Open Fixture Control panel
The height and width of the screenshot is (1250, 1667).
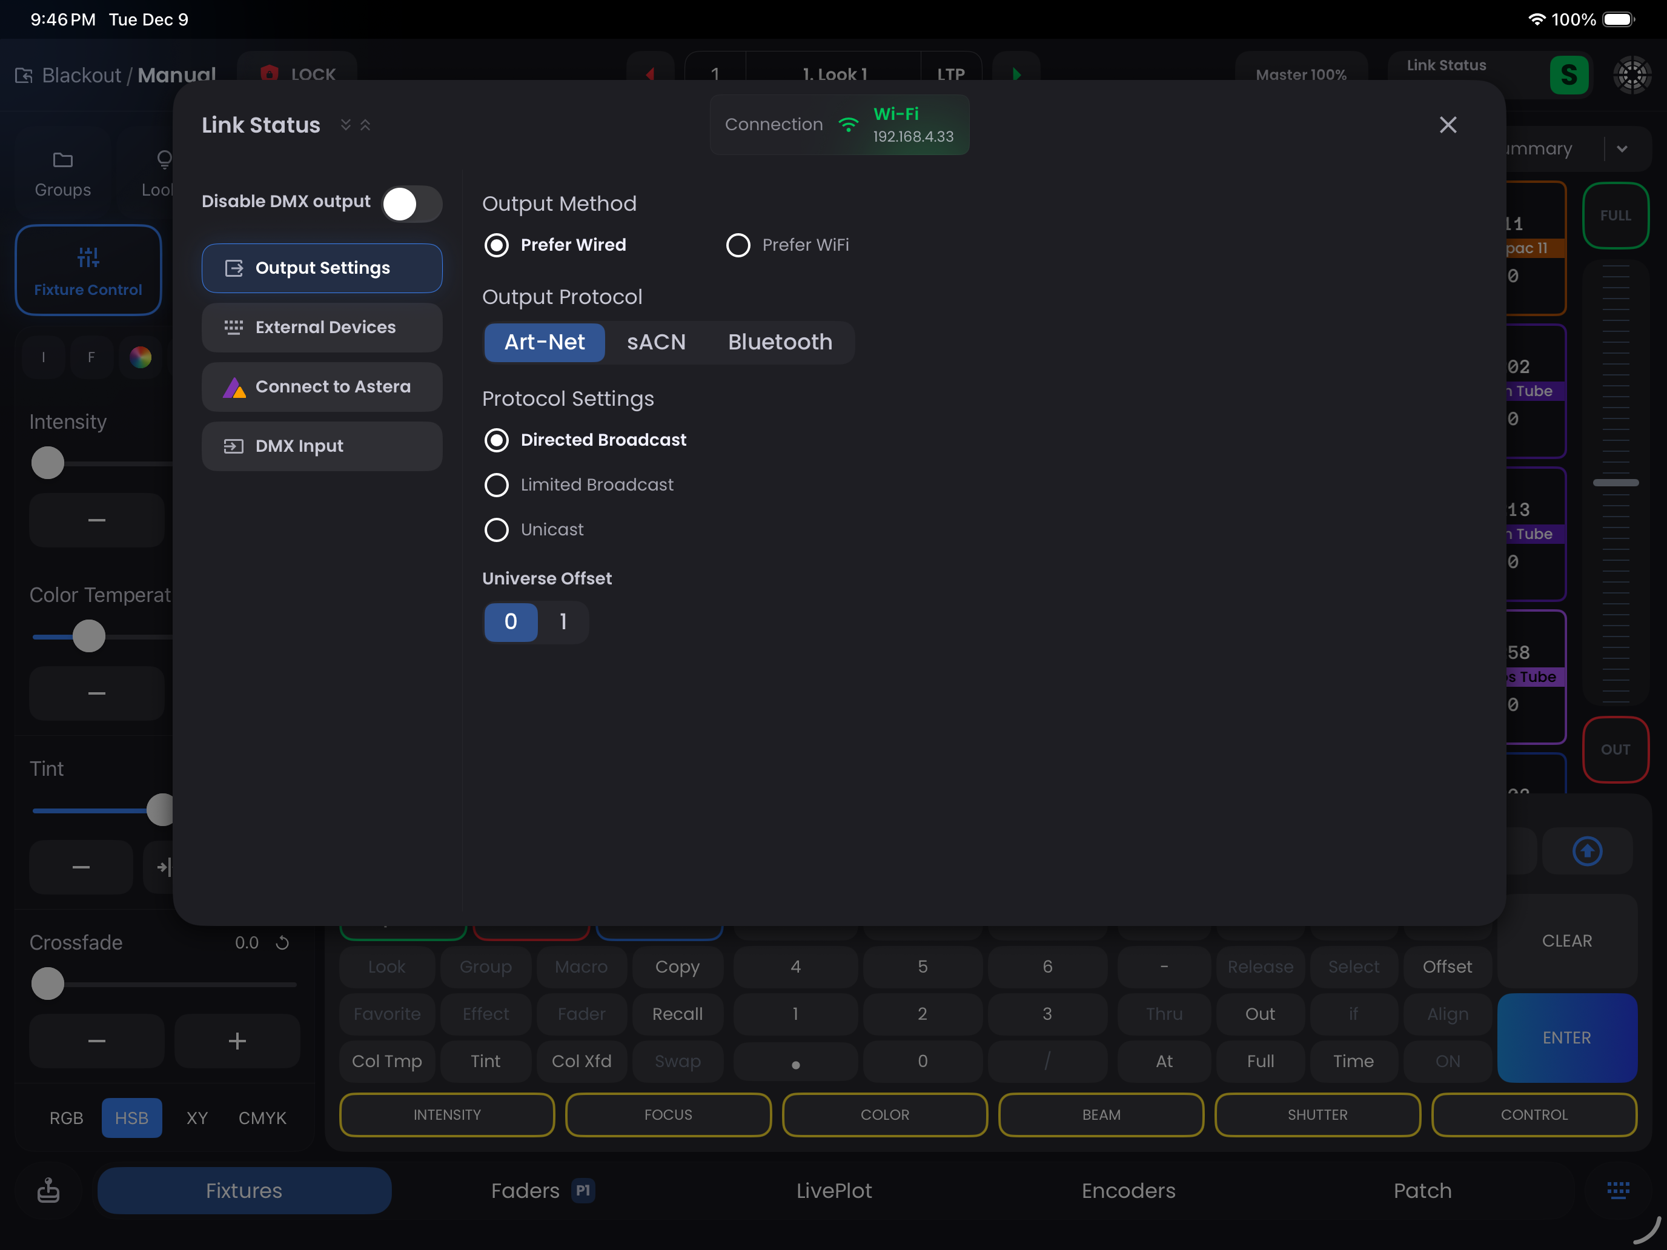click(x=88, y=270)
